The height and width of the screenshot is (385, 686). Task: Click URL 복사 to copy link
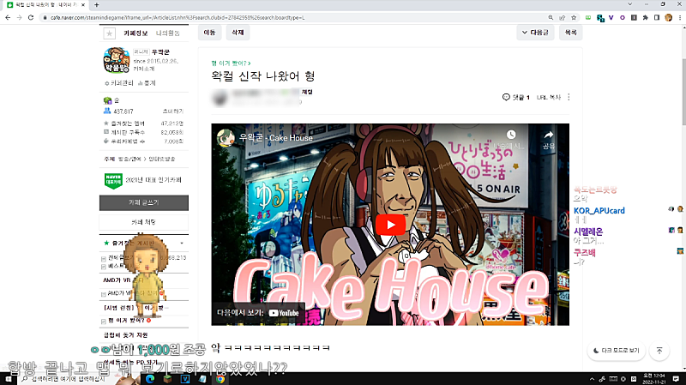pyautogui.click(x=549, y=97)
